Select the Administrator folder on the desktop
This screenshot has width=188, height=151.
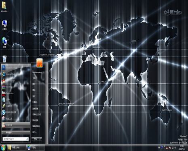point(4,7)
